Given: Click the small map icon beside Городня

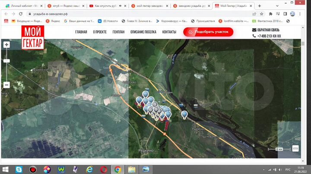Looking at the screenshot, I should pos(160,91).
